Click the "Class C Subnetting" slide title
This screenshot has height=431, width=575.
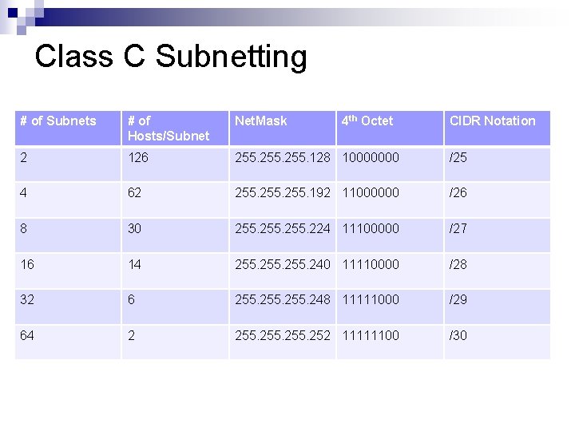[x=171, y=57]
